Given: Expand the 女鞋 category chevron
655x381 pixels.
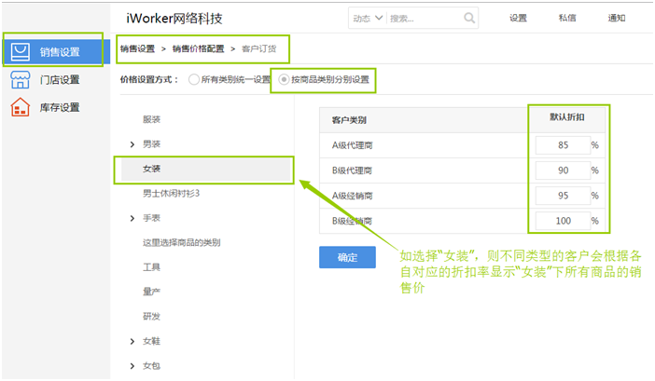Looking at the screenshot, I should [132, 341].
